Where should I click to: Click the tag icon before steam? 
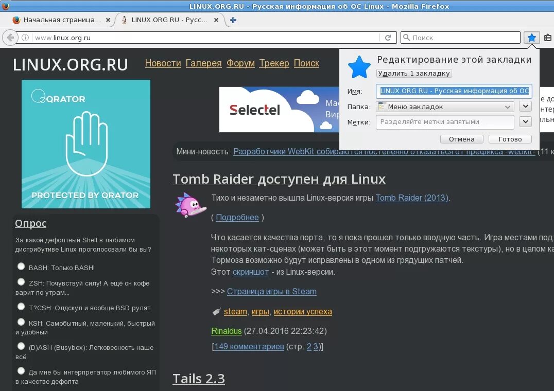click(x=216, y=312)
